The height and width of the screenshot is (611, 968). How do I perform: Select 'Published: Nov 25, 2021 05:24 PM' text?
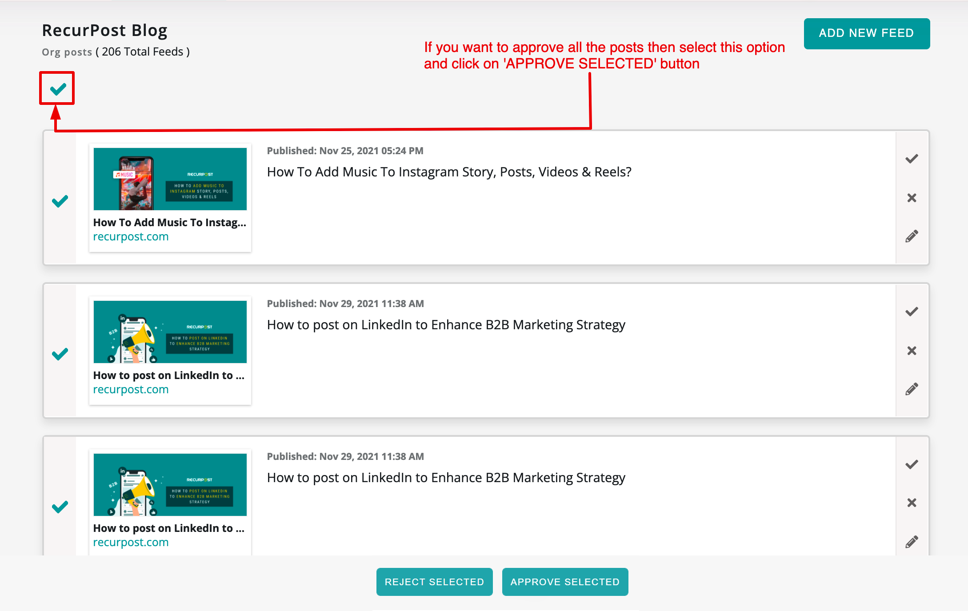(345, 151)
